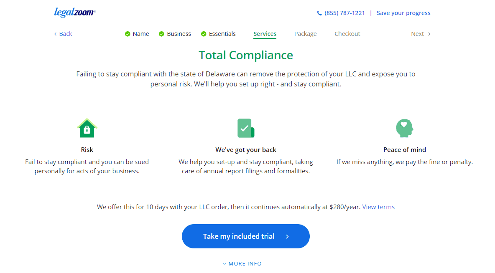This screenshot has height=273, width=495.
Task: Click the We've got your back heading
Action: [246, 150]
